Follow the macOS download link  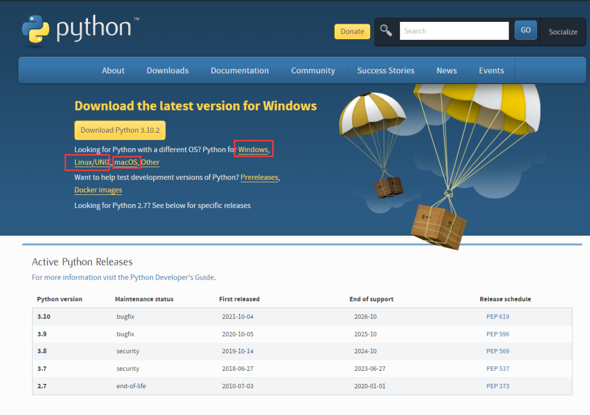point(126,162)
